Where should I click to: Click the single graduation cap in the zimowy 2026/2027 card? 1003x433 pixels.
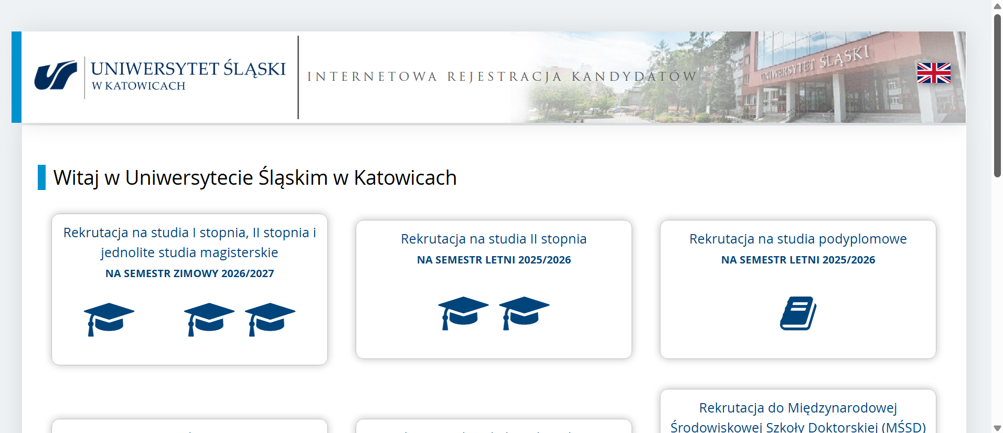tap(109, 319)
